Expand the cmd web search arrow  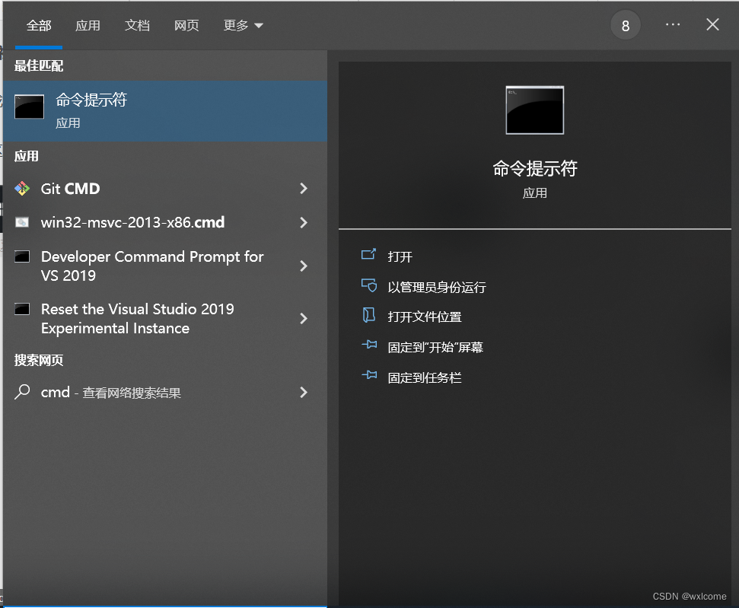point(304,392)
